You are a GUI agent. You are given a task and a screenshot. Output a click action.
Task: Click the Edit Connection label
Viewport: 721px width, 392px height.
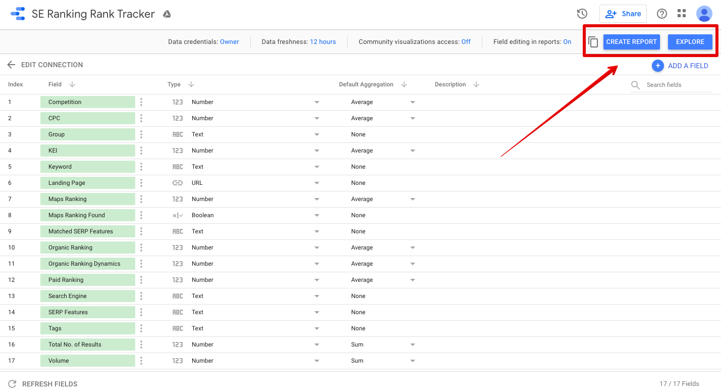pos(52,65)
